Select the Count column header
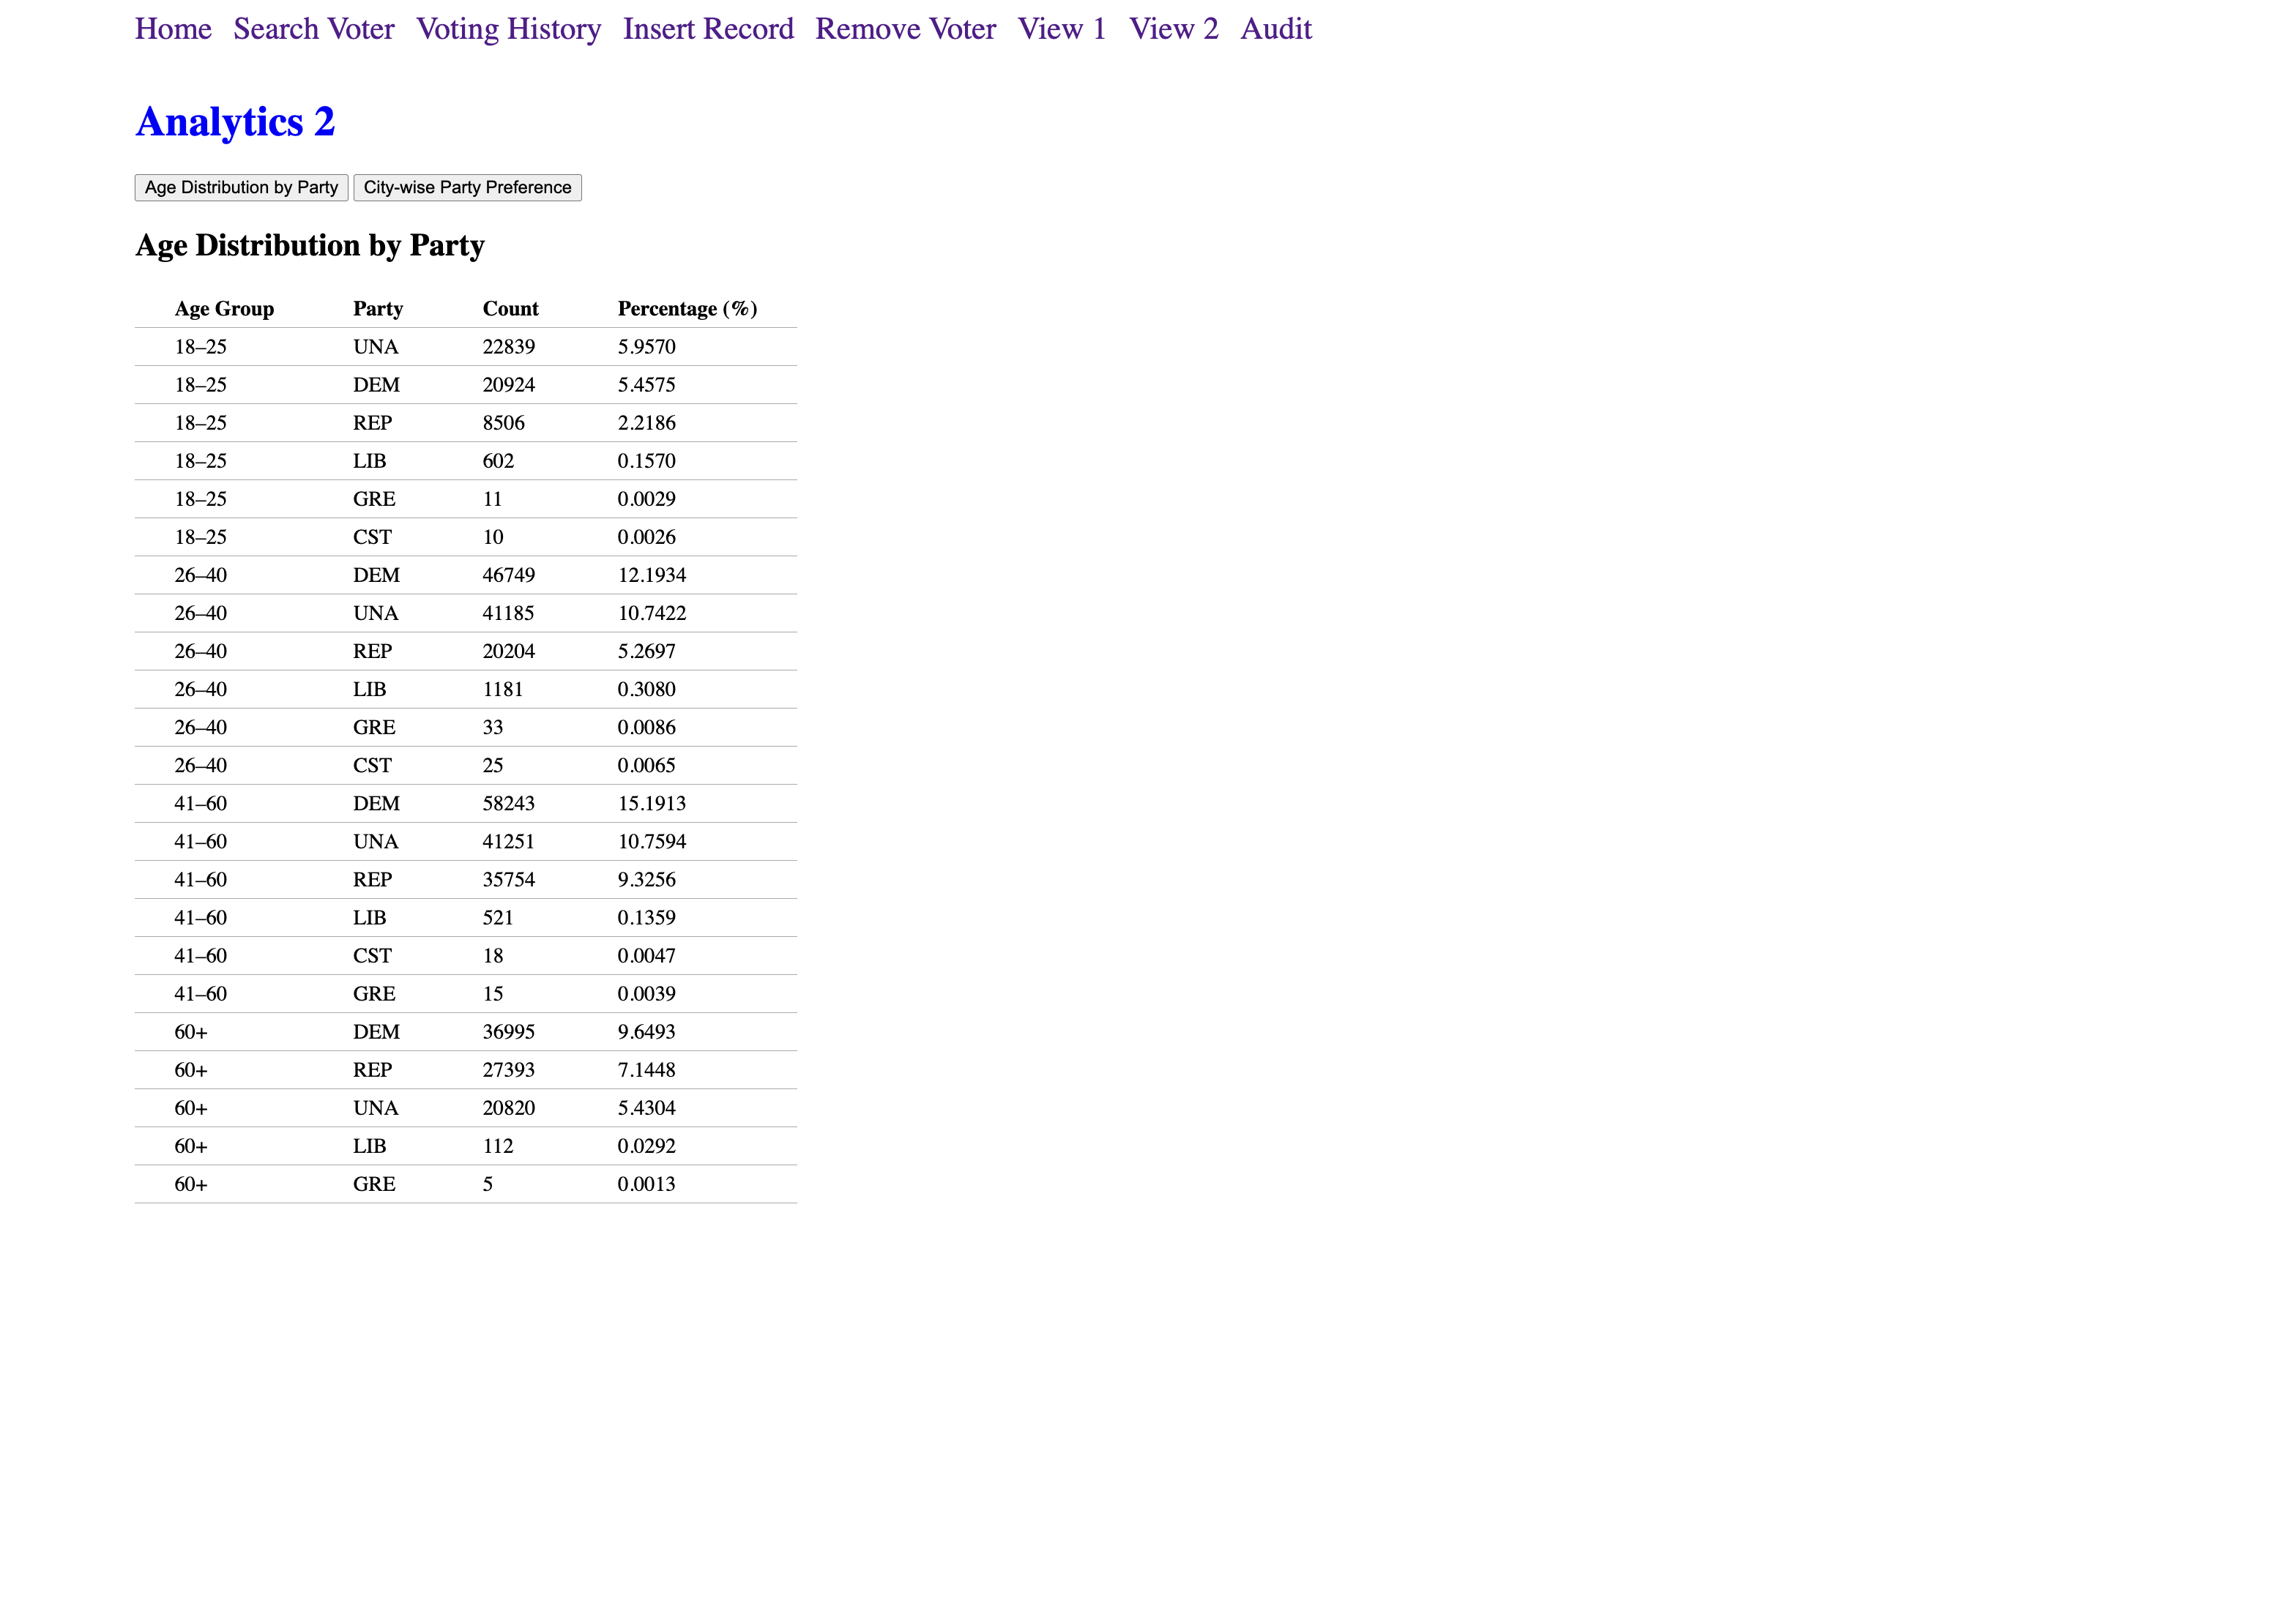Screen dimensions: 2296x1603 [510, 308]
